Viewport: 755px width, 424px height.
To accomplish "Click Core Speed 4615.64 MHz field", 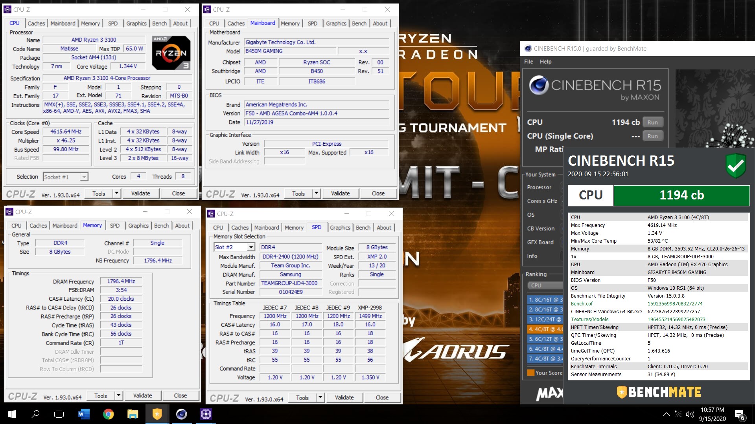I will (x=66, y=132).
